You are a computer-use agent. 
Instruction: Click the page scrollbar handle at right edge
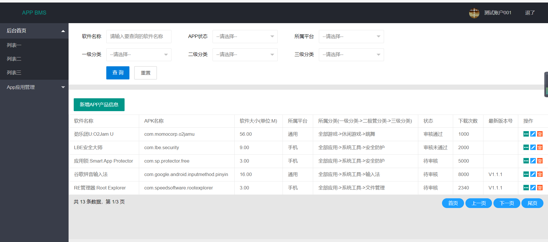pyautogui.click(x=546, y=85)
